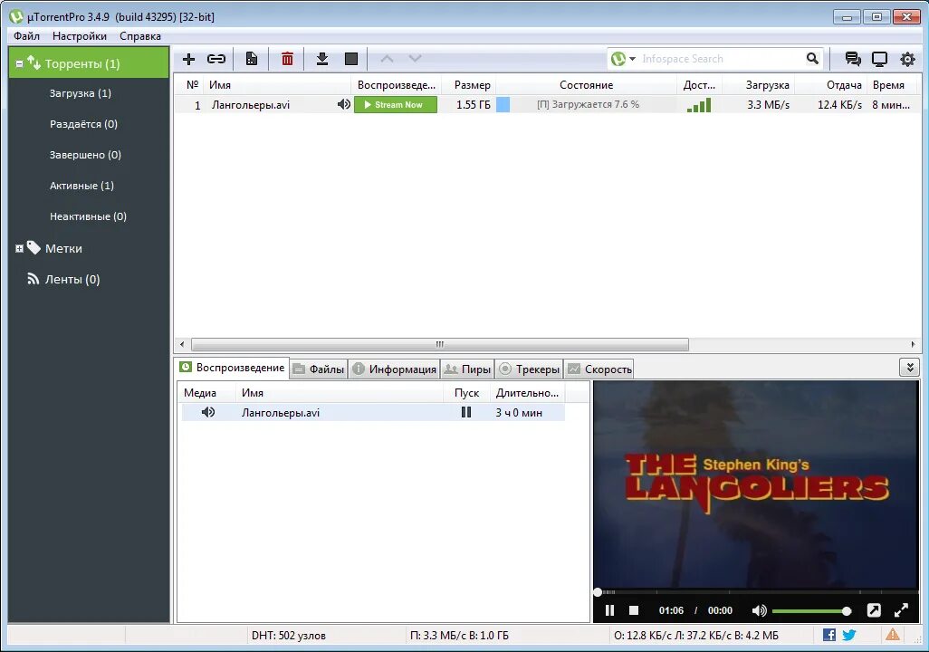Click the video seek progress bar
929x652 pixels.
[x=756, y=591]
